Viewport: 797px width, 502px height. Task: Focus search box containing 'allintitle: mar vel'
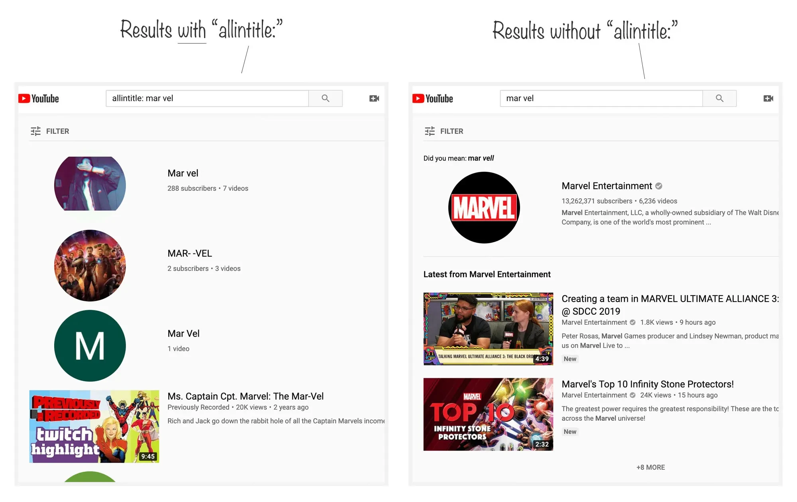[x=207, y=98]
